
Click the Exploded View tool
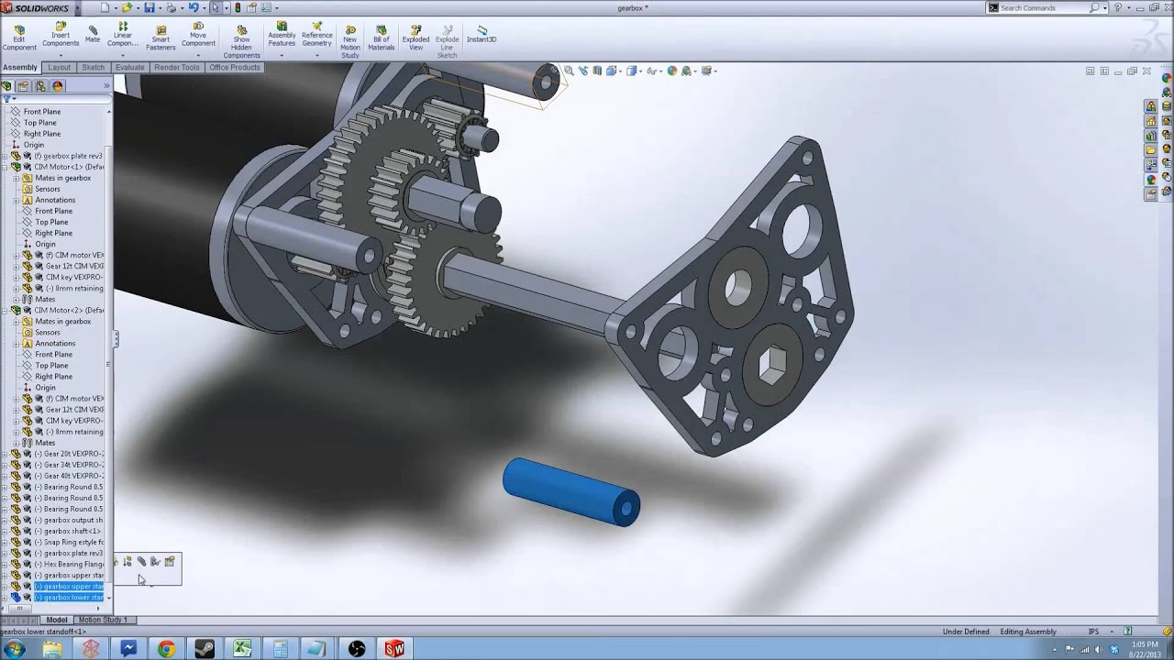415,38
